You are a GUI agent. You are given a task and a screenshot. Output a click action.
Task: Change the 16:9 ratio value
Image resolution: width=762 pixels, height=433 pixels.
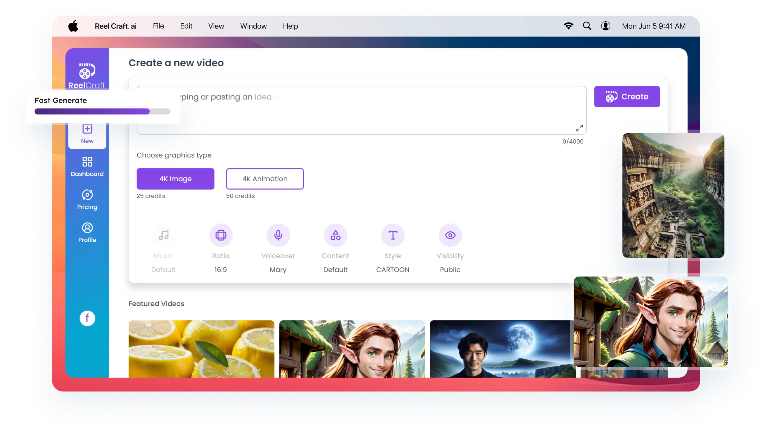click(x=220, y=269)
